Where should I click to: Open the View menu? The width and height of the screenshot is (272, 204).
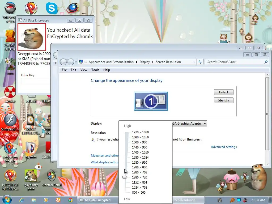pos(84,70)
